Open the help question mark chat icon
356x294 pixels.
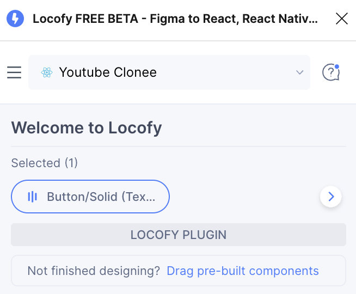(x=331, y=72)
